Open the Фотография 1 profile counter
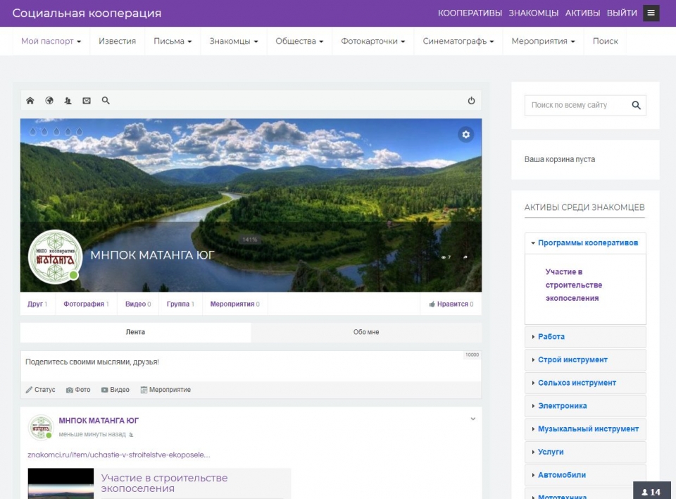676x499 pixels. [86, 304]
